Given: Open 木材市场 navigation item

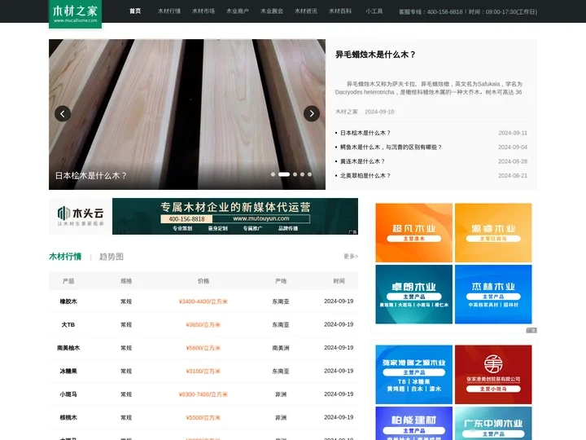Looking at the screenshot, I should [x=203, y=11].
